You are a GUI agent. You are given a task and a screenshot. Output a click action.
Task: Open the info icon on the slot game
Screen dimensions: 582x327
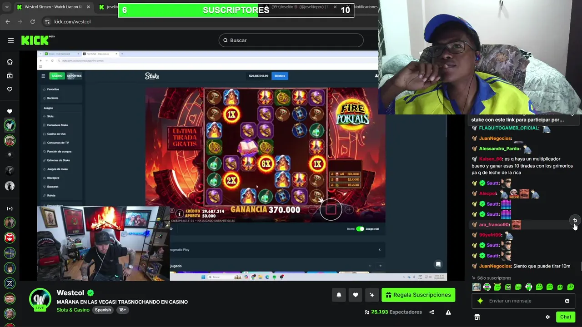(180, 213)
